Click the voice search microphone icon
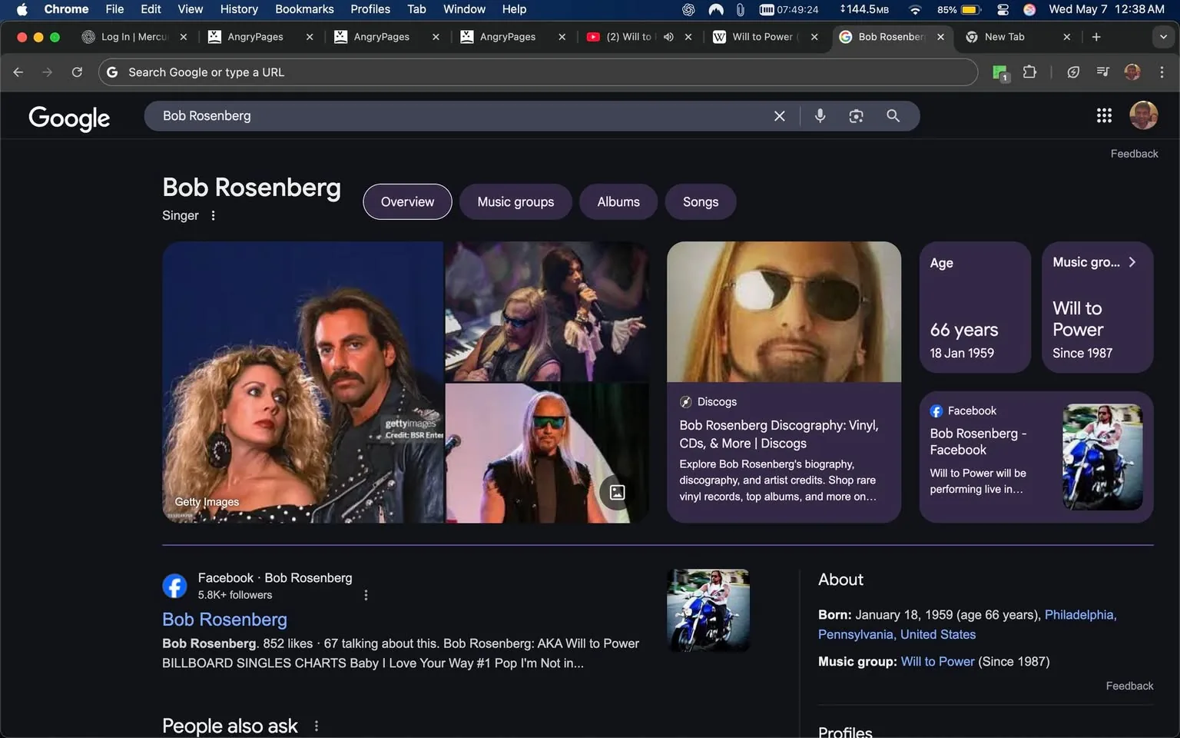 pyautogui.click(x=819, y=115)
